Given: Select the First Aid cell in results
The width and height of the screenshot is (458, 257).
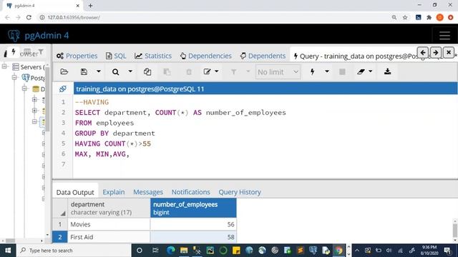Looking at the screenshot, I should (x=109, y=237).
